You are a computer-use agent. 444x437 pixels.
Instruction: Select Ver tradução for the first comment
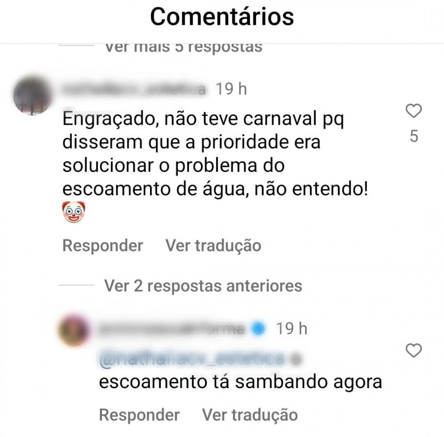[213, 245]
